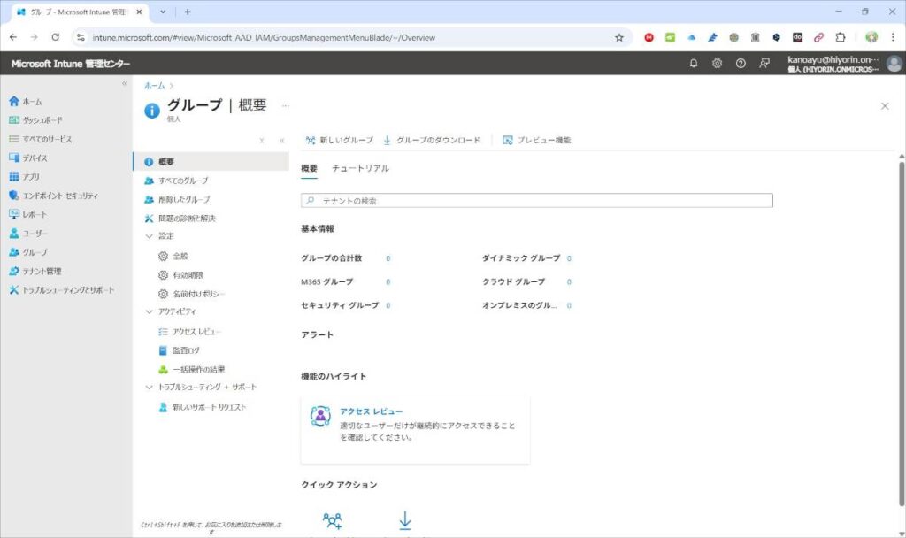
Task: Collapse the left navigation pane
Action: [x=124, y=84]
